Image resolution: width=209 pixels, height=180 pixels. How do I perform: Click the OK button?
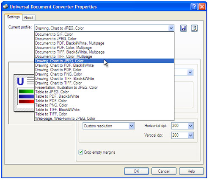(136, 171)
